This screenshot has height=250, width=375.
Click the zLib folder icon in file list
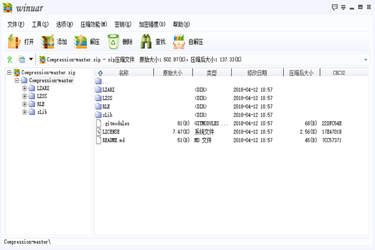[x=98, y=115]
